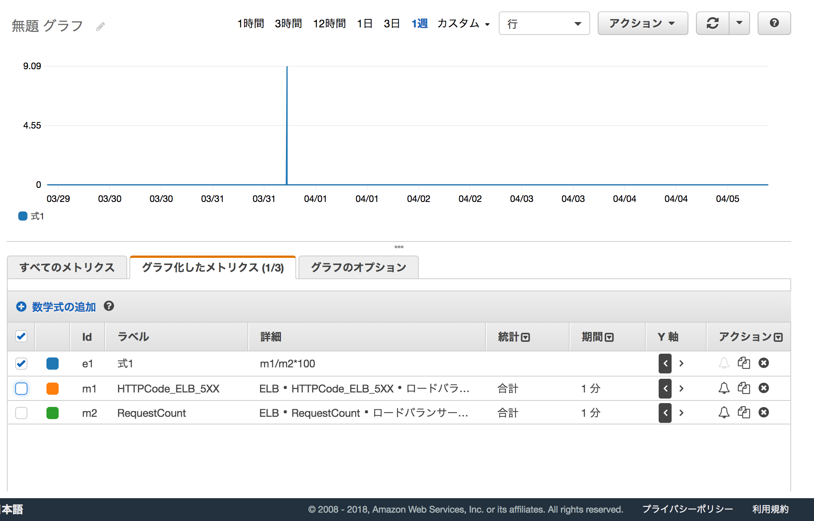
Task: Set m1 to right Y axis
Action: (x=682, y=389)
